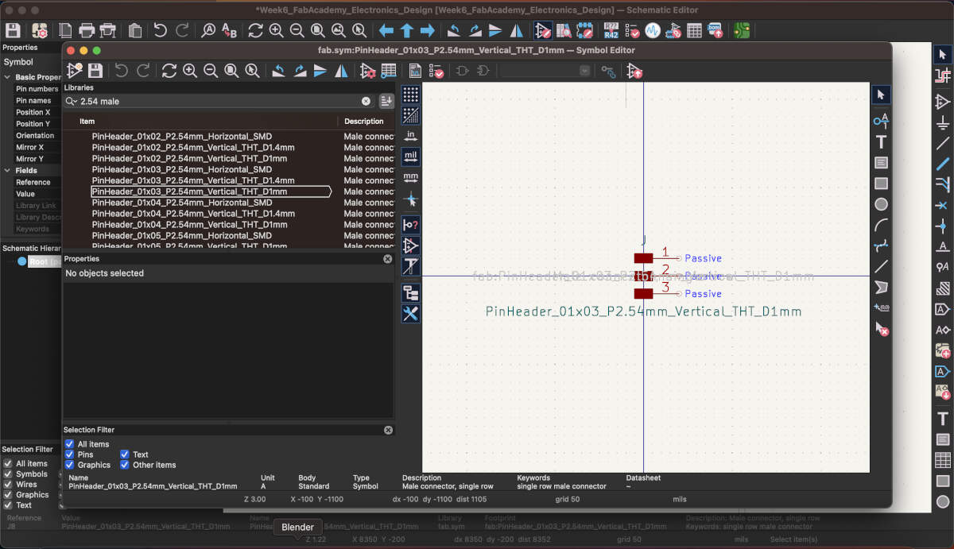The width and height of the screenshot is (954, 549).
Task: Click Print icon in Schematic Editor toolbar
Action: (x=87, y=31)
